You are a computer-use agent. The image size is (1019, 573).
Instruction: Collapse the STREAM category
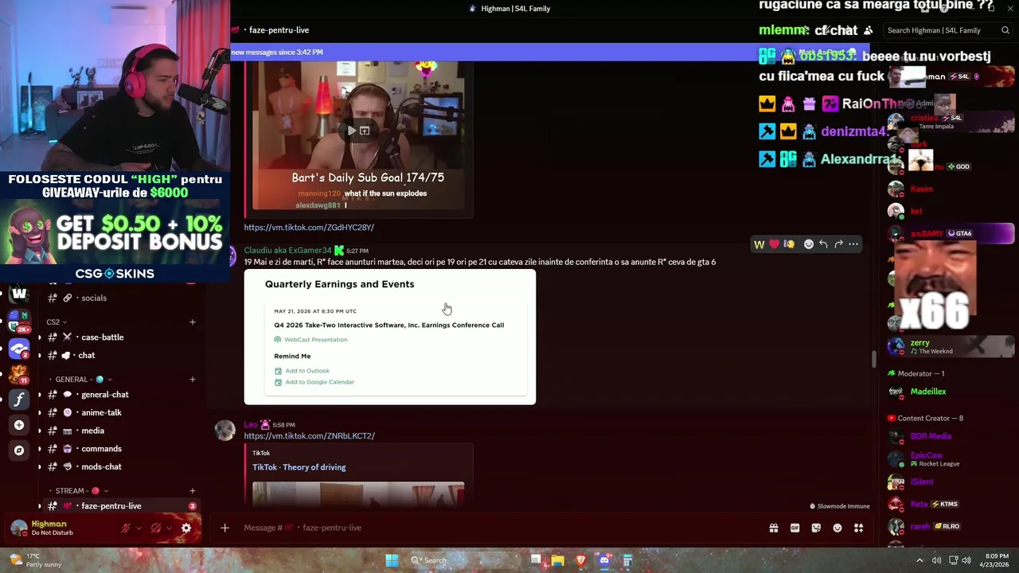point(81,491)
